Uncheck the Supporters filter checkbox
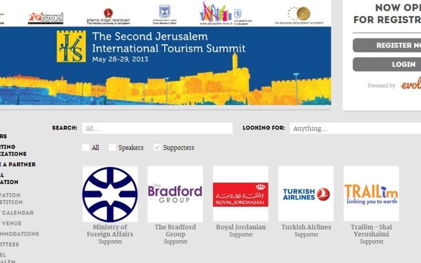Viewport: 421px width, 263px height. [x=157, y=148]
